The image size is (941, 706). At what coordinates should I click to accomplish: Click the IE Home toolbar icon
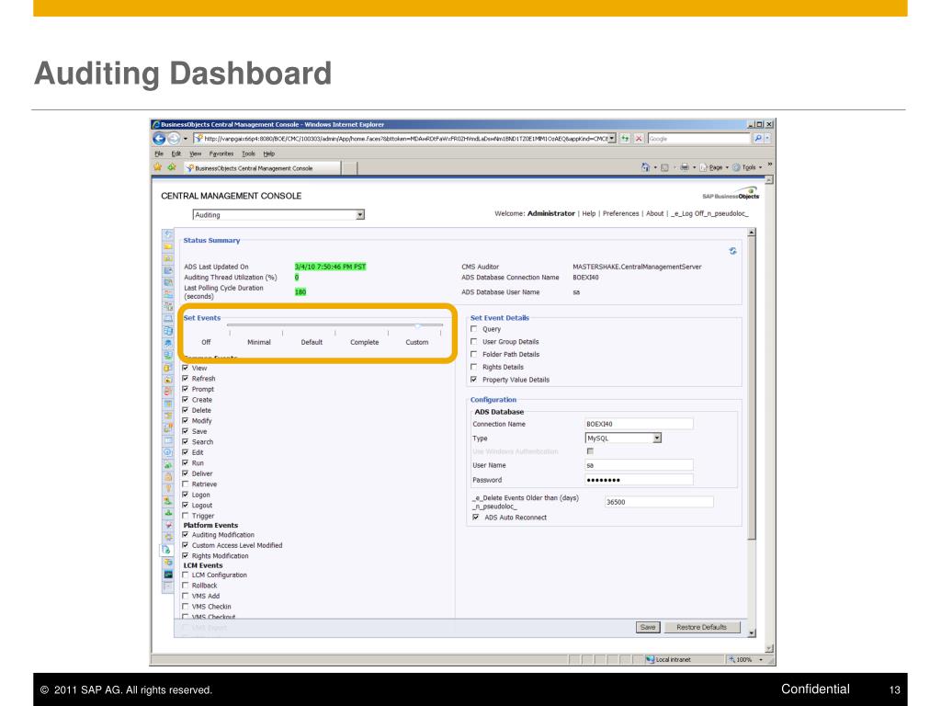coord(645,167)
